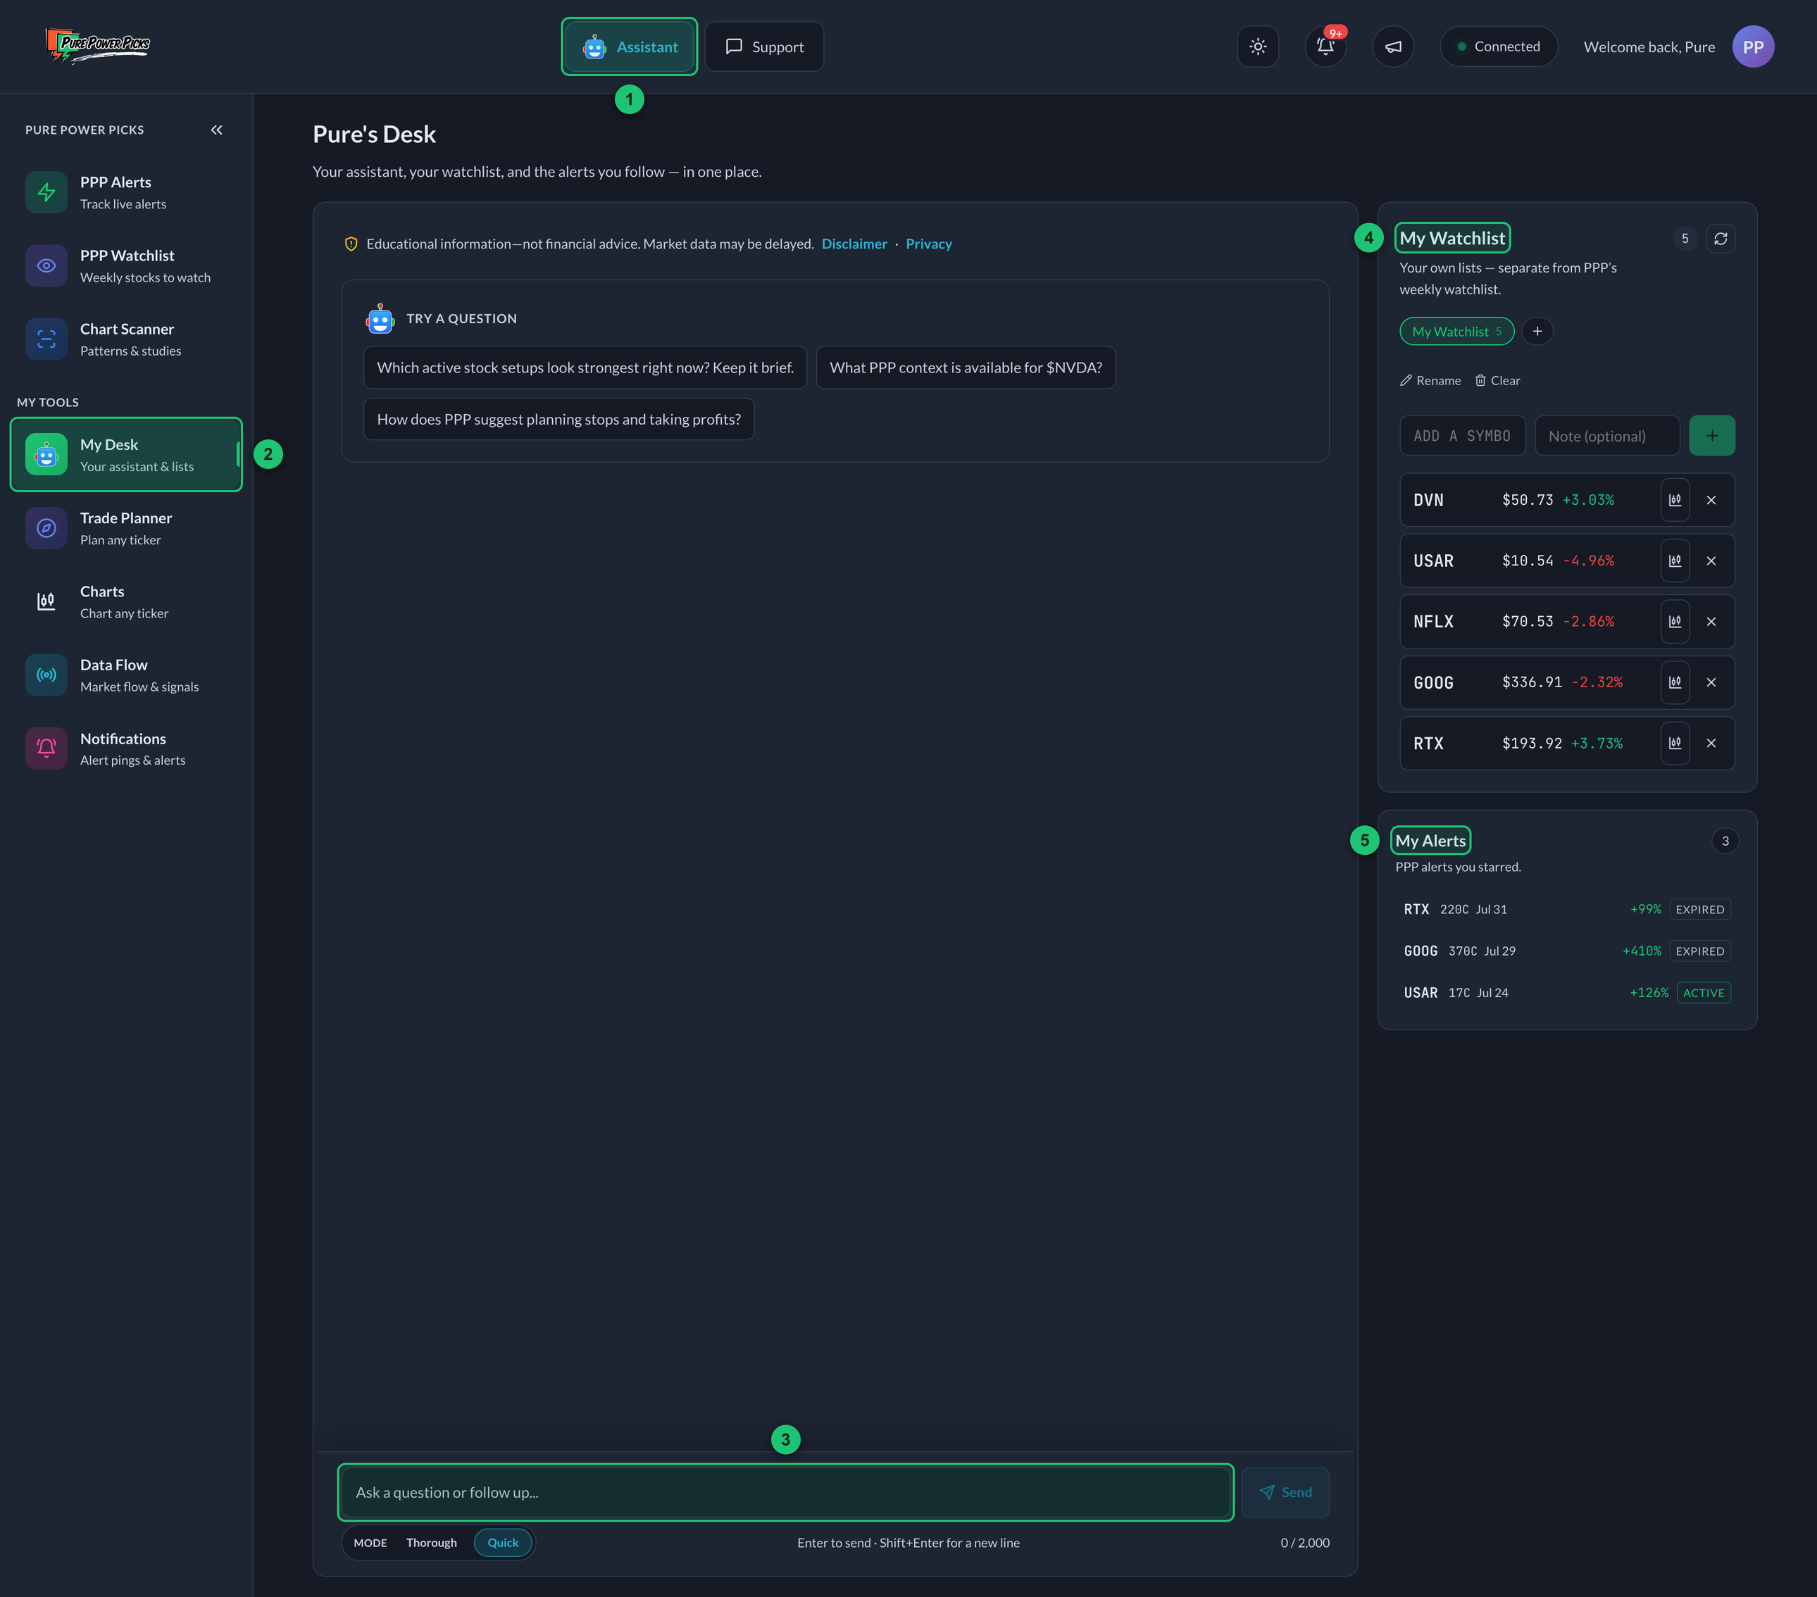Open chart for RTX watchlist row
The width and height of the screenshot is (1817, 1597).
point(1675,743)
